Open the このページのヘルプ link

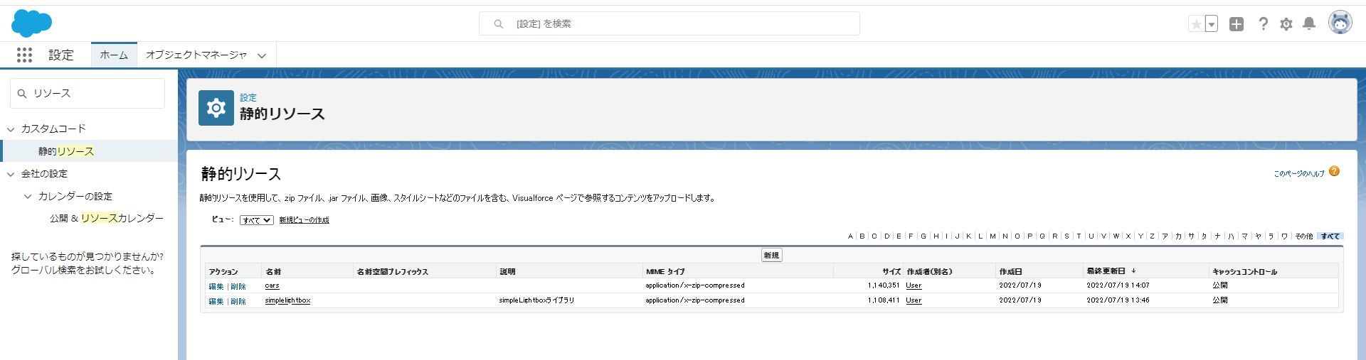[x=1299, y=174]
